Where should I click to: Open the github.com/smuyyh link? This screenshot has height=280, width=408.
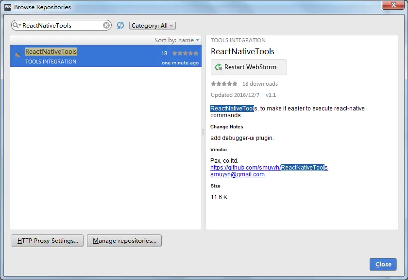(269, 168)
